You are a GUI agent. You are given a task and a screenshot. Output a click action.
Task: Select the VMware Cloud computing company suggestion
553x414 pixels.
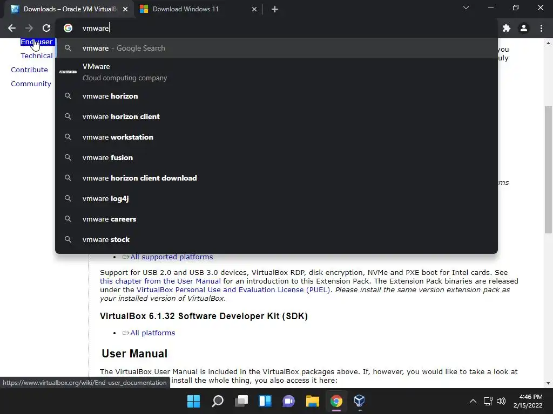pos(276,72)
